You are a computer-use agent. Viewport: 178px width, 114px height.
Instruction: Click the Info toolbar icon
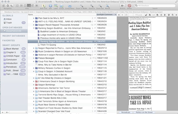pos(50,6)
